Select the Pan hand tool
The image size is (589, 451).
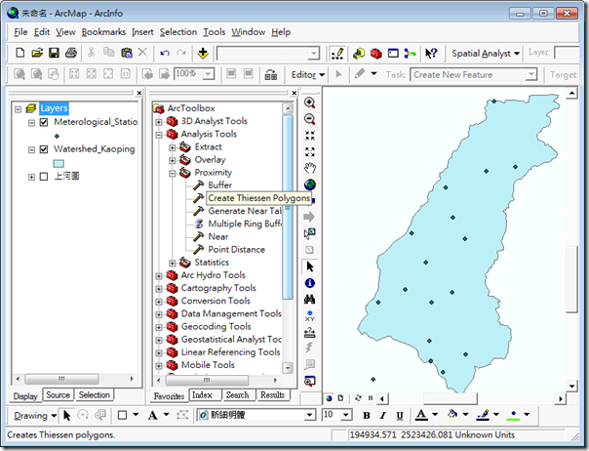[309, 168]
